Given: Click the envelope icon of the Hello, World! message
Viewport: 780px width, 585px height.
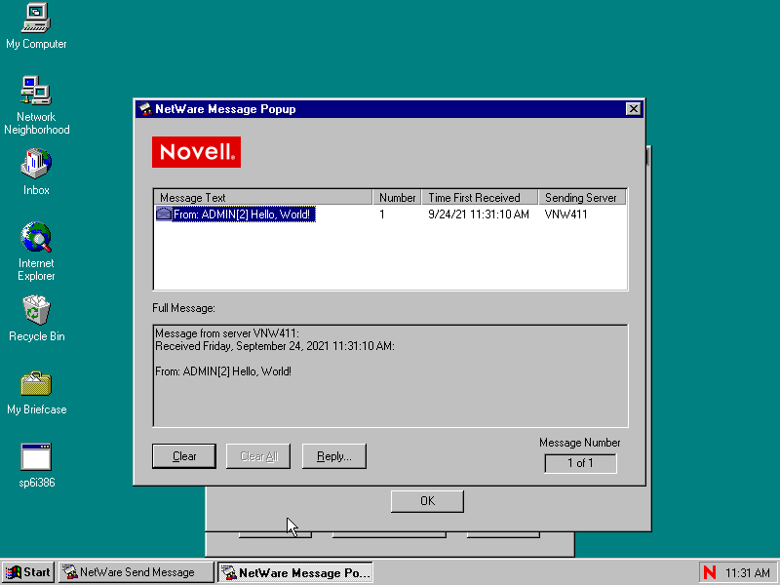Looking at the screenshot, I should click(164, 214).
